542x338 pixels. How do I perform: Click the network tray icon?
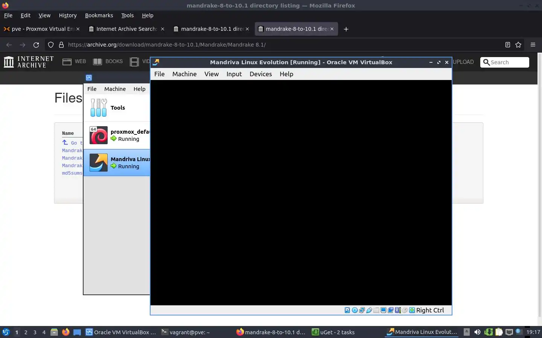coord(509,332)
